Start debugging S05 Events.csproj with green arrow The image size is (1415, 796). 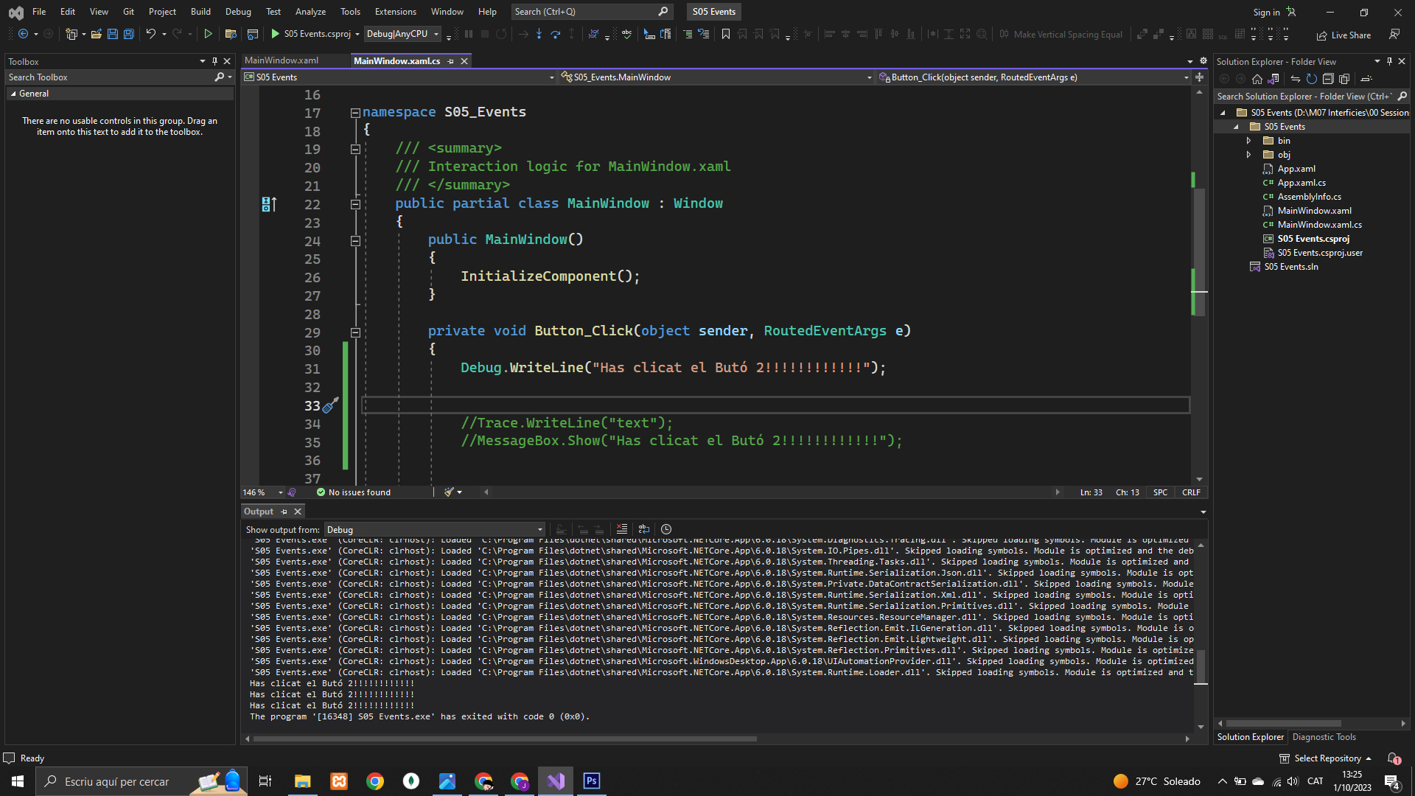coord(275,34)
